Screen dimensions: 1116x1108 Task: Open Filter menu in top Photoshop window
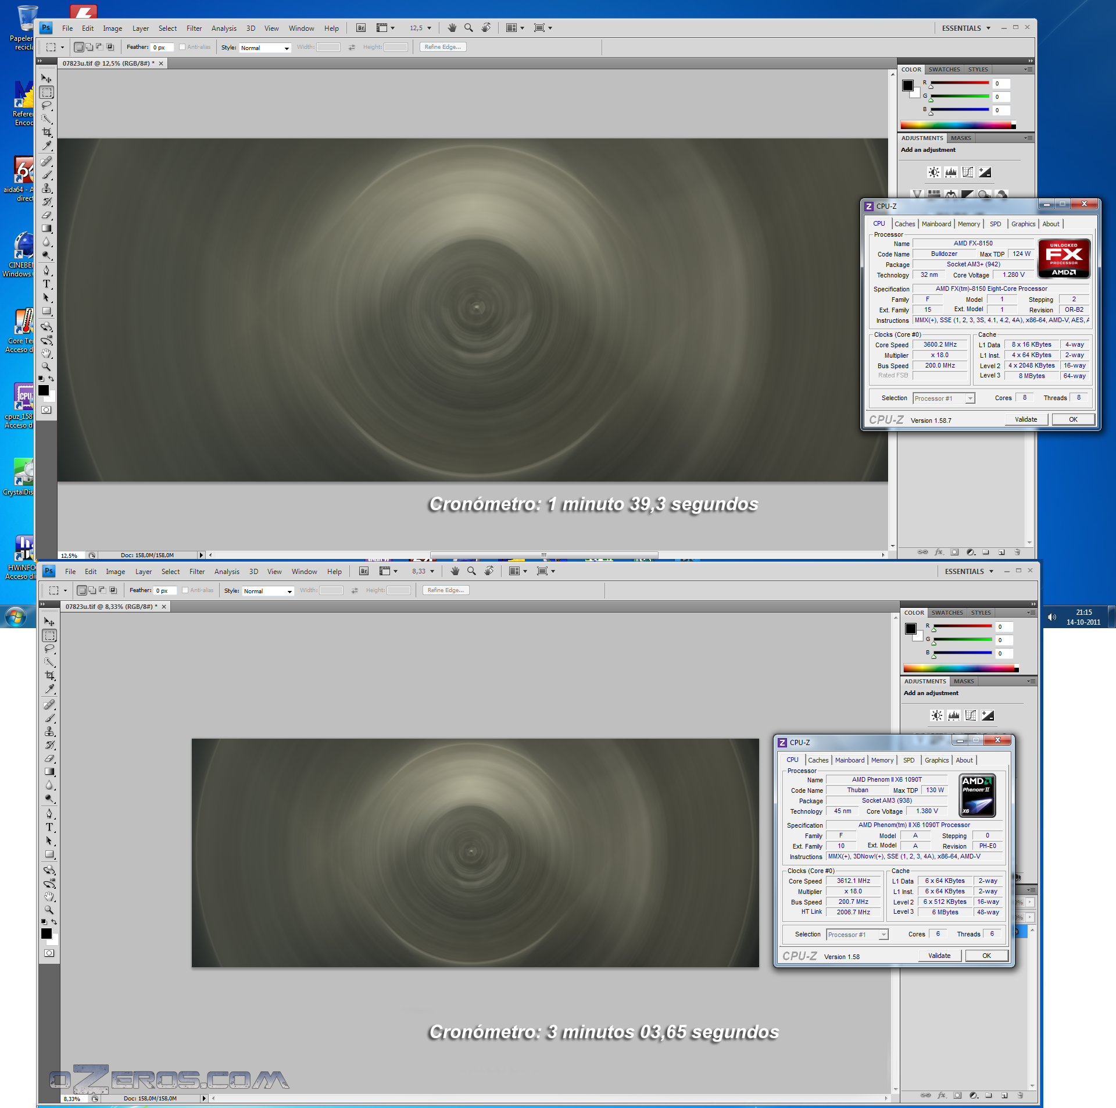coord(194,28)
